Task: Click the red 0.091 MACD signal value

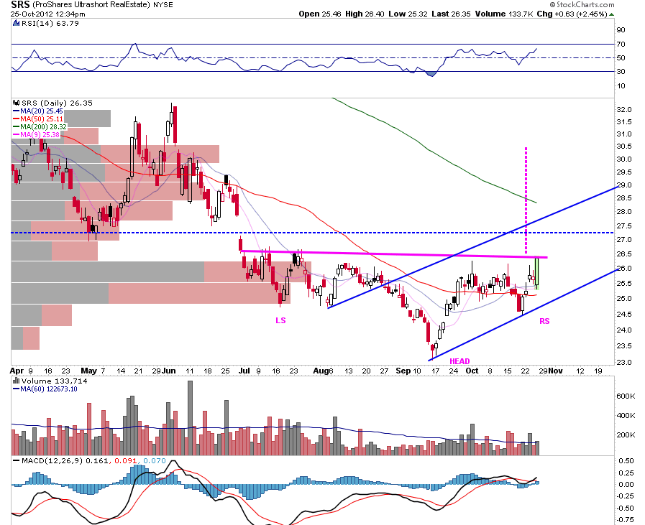Action: point(125,460)
